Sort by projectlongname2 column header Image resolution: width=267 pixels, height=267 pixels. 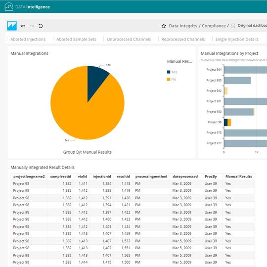point(29,177)
